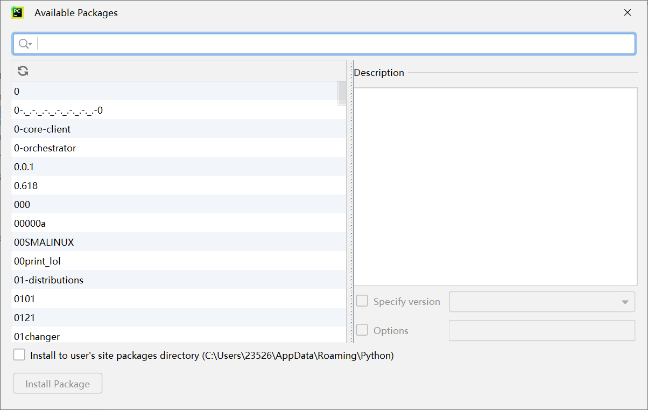648x410 pixels.
Task: Open the search history magnifier dropdown
Action: pos(25,44)
